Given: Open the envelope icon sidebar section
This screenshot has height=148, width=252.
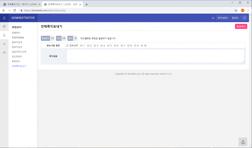Looking at the screenshot, I should tap(4, 52).
